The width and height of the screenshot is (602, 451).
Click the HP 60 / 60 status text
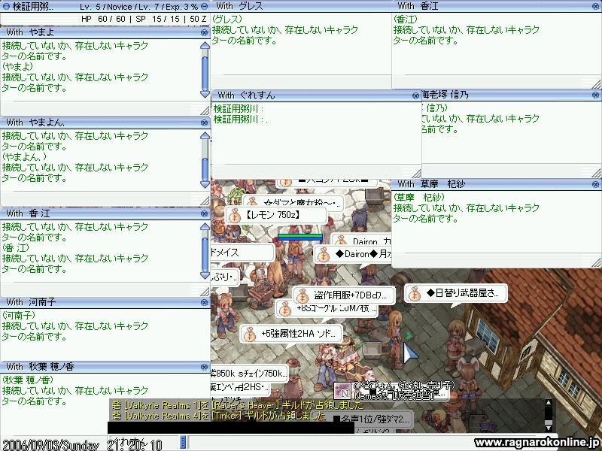[x=103, y=19]
